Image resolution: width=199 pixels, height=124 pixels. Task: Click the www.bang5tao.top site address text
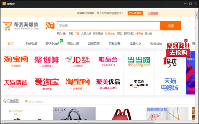(27, 29)
